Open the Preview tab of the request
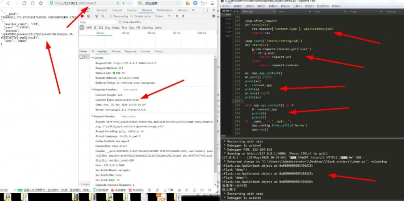The image size is (404, 201). pyautogui.click(x=116, y=51)
